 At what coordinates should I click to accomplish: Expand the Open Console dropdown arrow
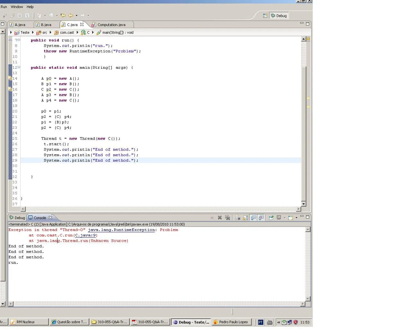[x=296, y=218]
